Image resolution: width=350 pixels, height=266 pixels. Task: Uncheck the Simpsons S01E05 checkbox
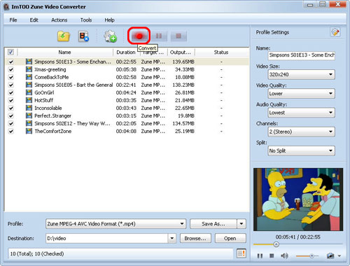point(10,85)
